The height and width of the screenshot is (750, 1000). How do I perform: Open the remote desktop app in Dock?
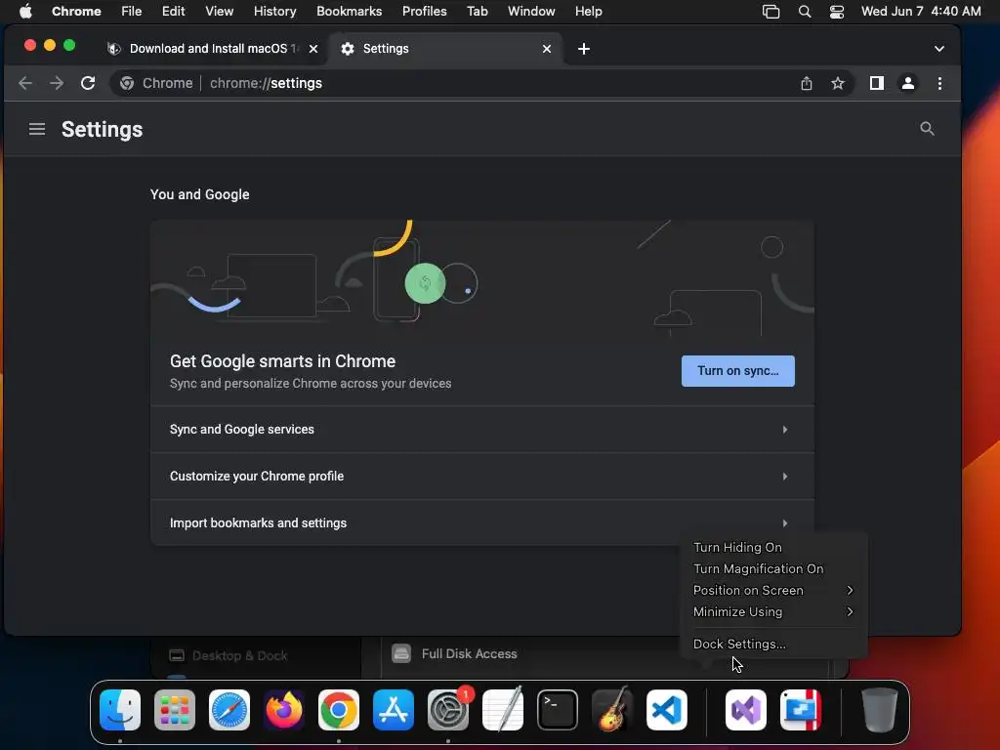click(801, 710)
